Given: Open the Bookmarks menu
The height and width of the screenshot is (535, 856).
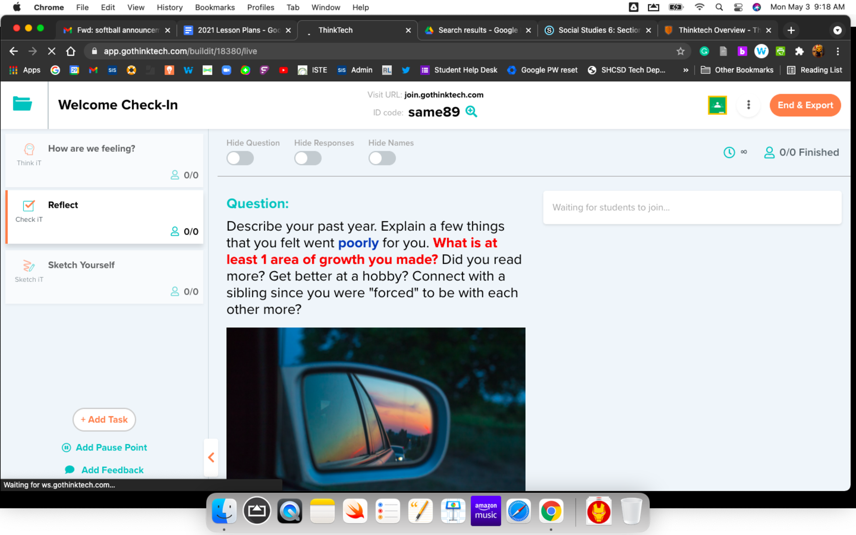Looking at the screenshot, I should click(215, 7).
